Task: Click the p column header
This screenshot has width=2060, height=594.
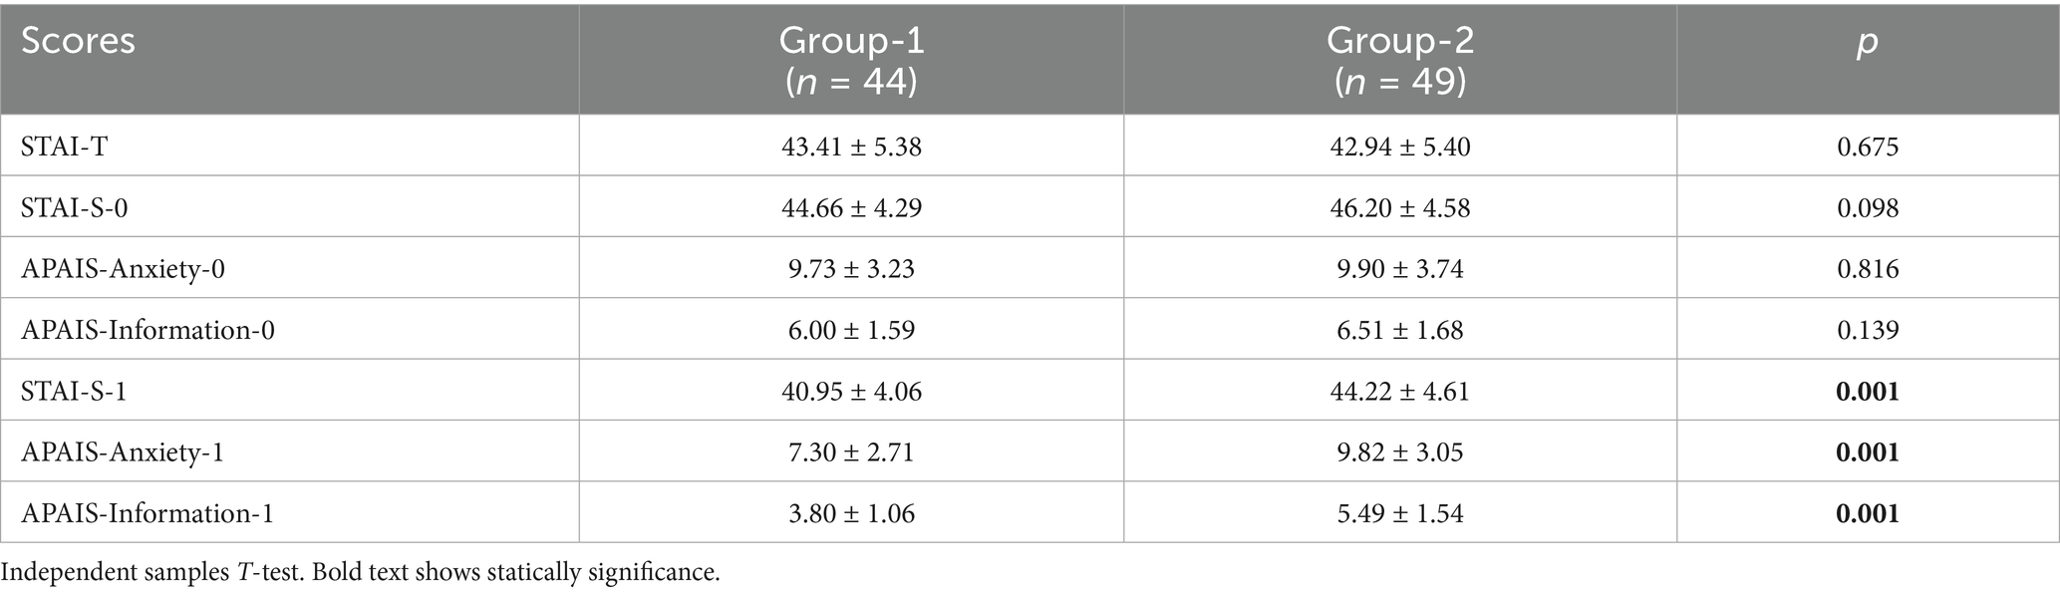Action: (1867, 42)
